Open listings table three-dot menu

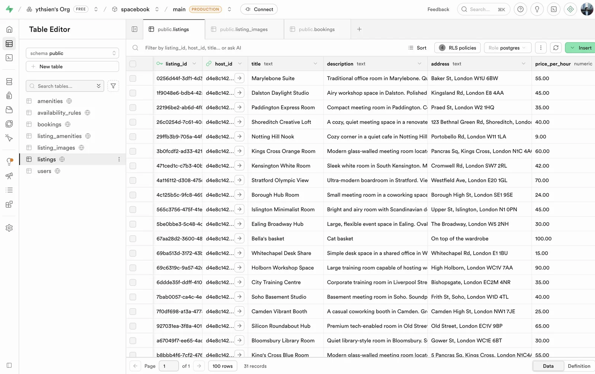click(119, 159)
